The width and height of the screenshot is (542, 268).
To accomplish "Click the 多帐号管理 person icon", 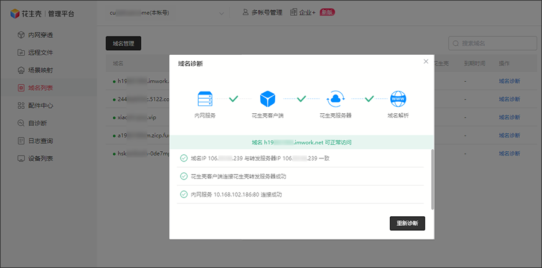I will [x=246, y=12].
